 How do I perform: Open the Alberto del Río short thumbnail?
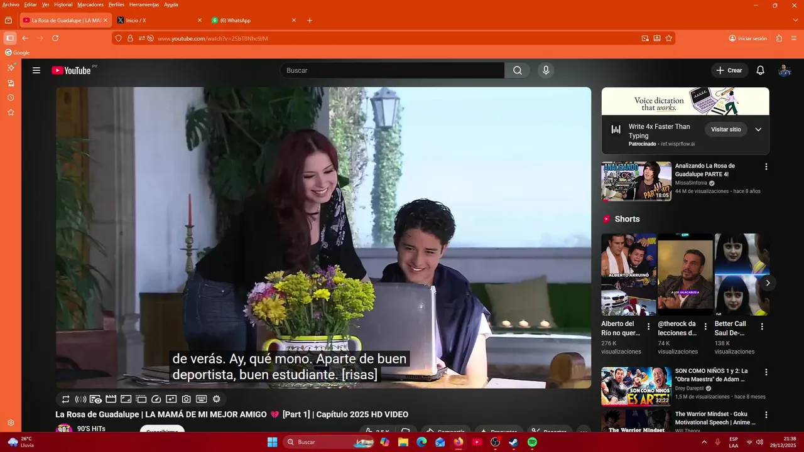click(x=629, y=274)
